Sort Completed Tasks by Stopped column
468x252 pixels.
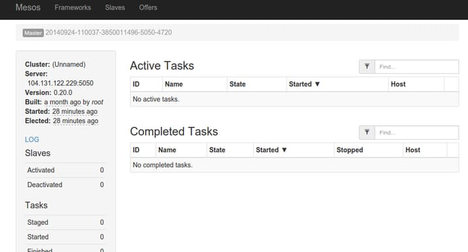click(350, 150)
